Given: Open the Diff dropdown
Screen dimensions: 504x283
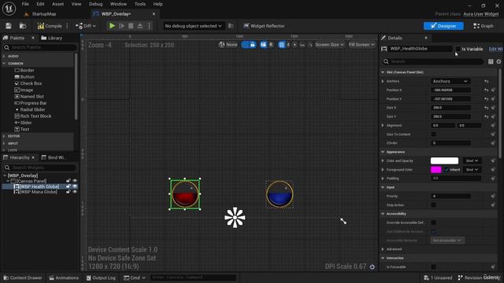Looking at the screenshot, I should click(86, 26).
